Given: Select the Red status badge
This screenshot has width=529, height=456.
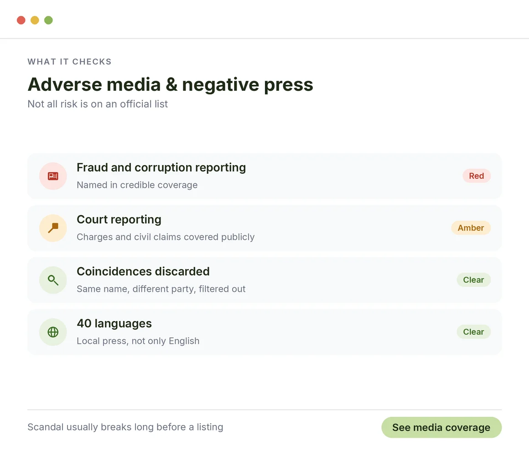Looking at the screenshot, I should click(477, 176).
